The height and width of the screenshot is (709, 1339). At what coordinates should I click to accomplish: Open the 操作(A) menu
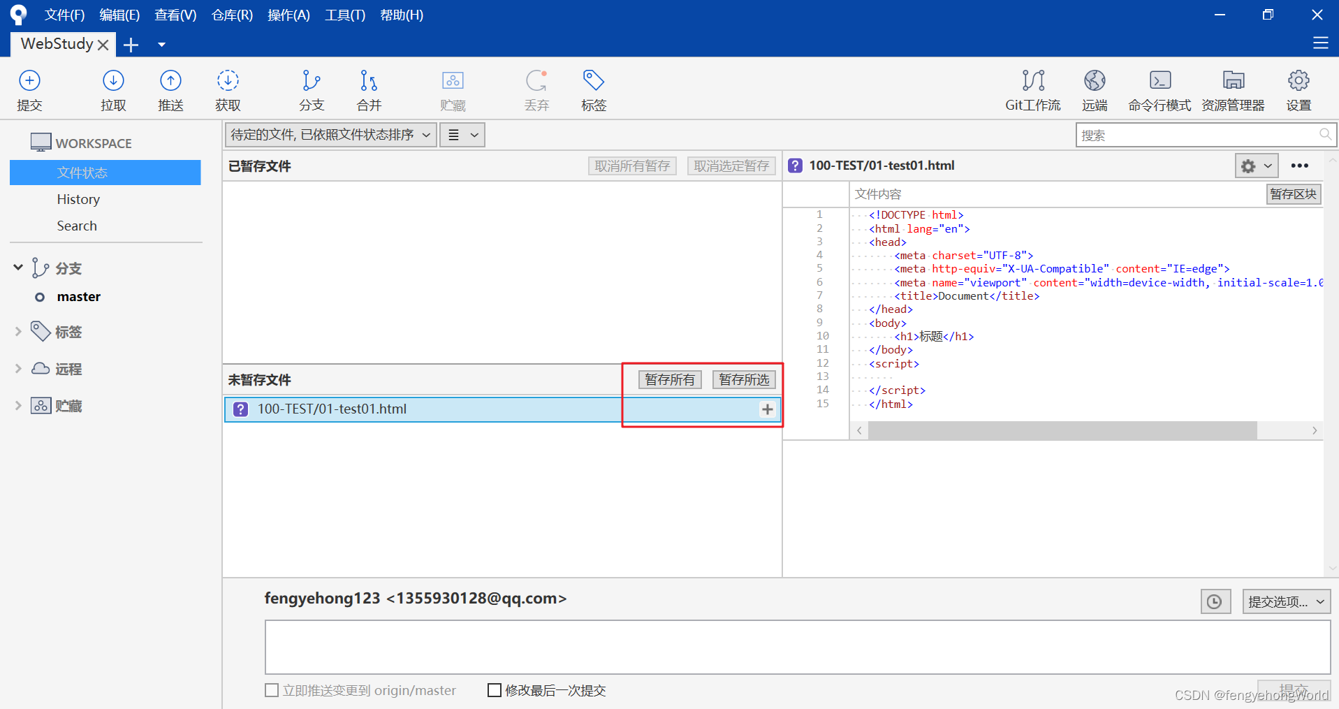288,15
